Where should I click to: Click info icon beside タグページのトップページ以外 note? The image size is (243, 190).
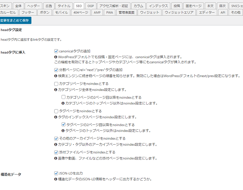(63, 131)
